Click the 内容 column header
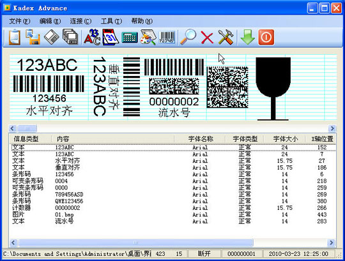Screen dimensions: 345x261 tap(112, 139)
